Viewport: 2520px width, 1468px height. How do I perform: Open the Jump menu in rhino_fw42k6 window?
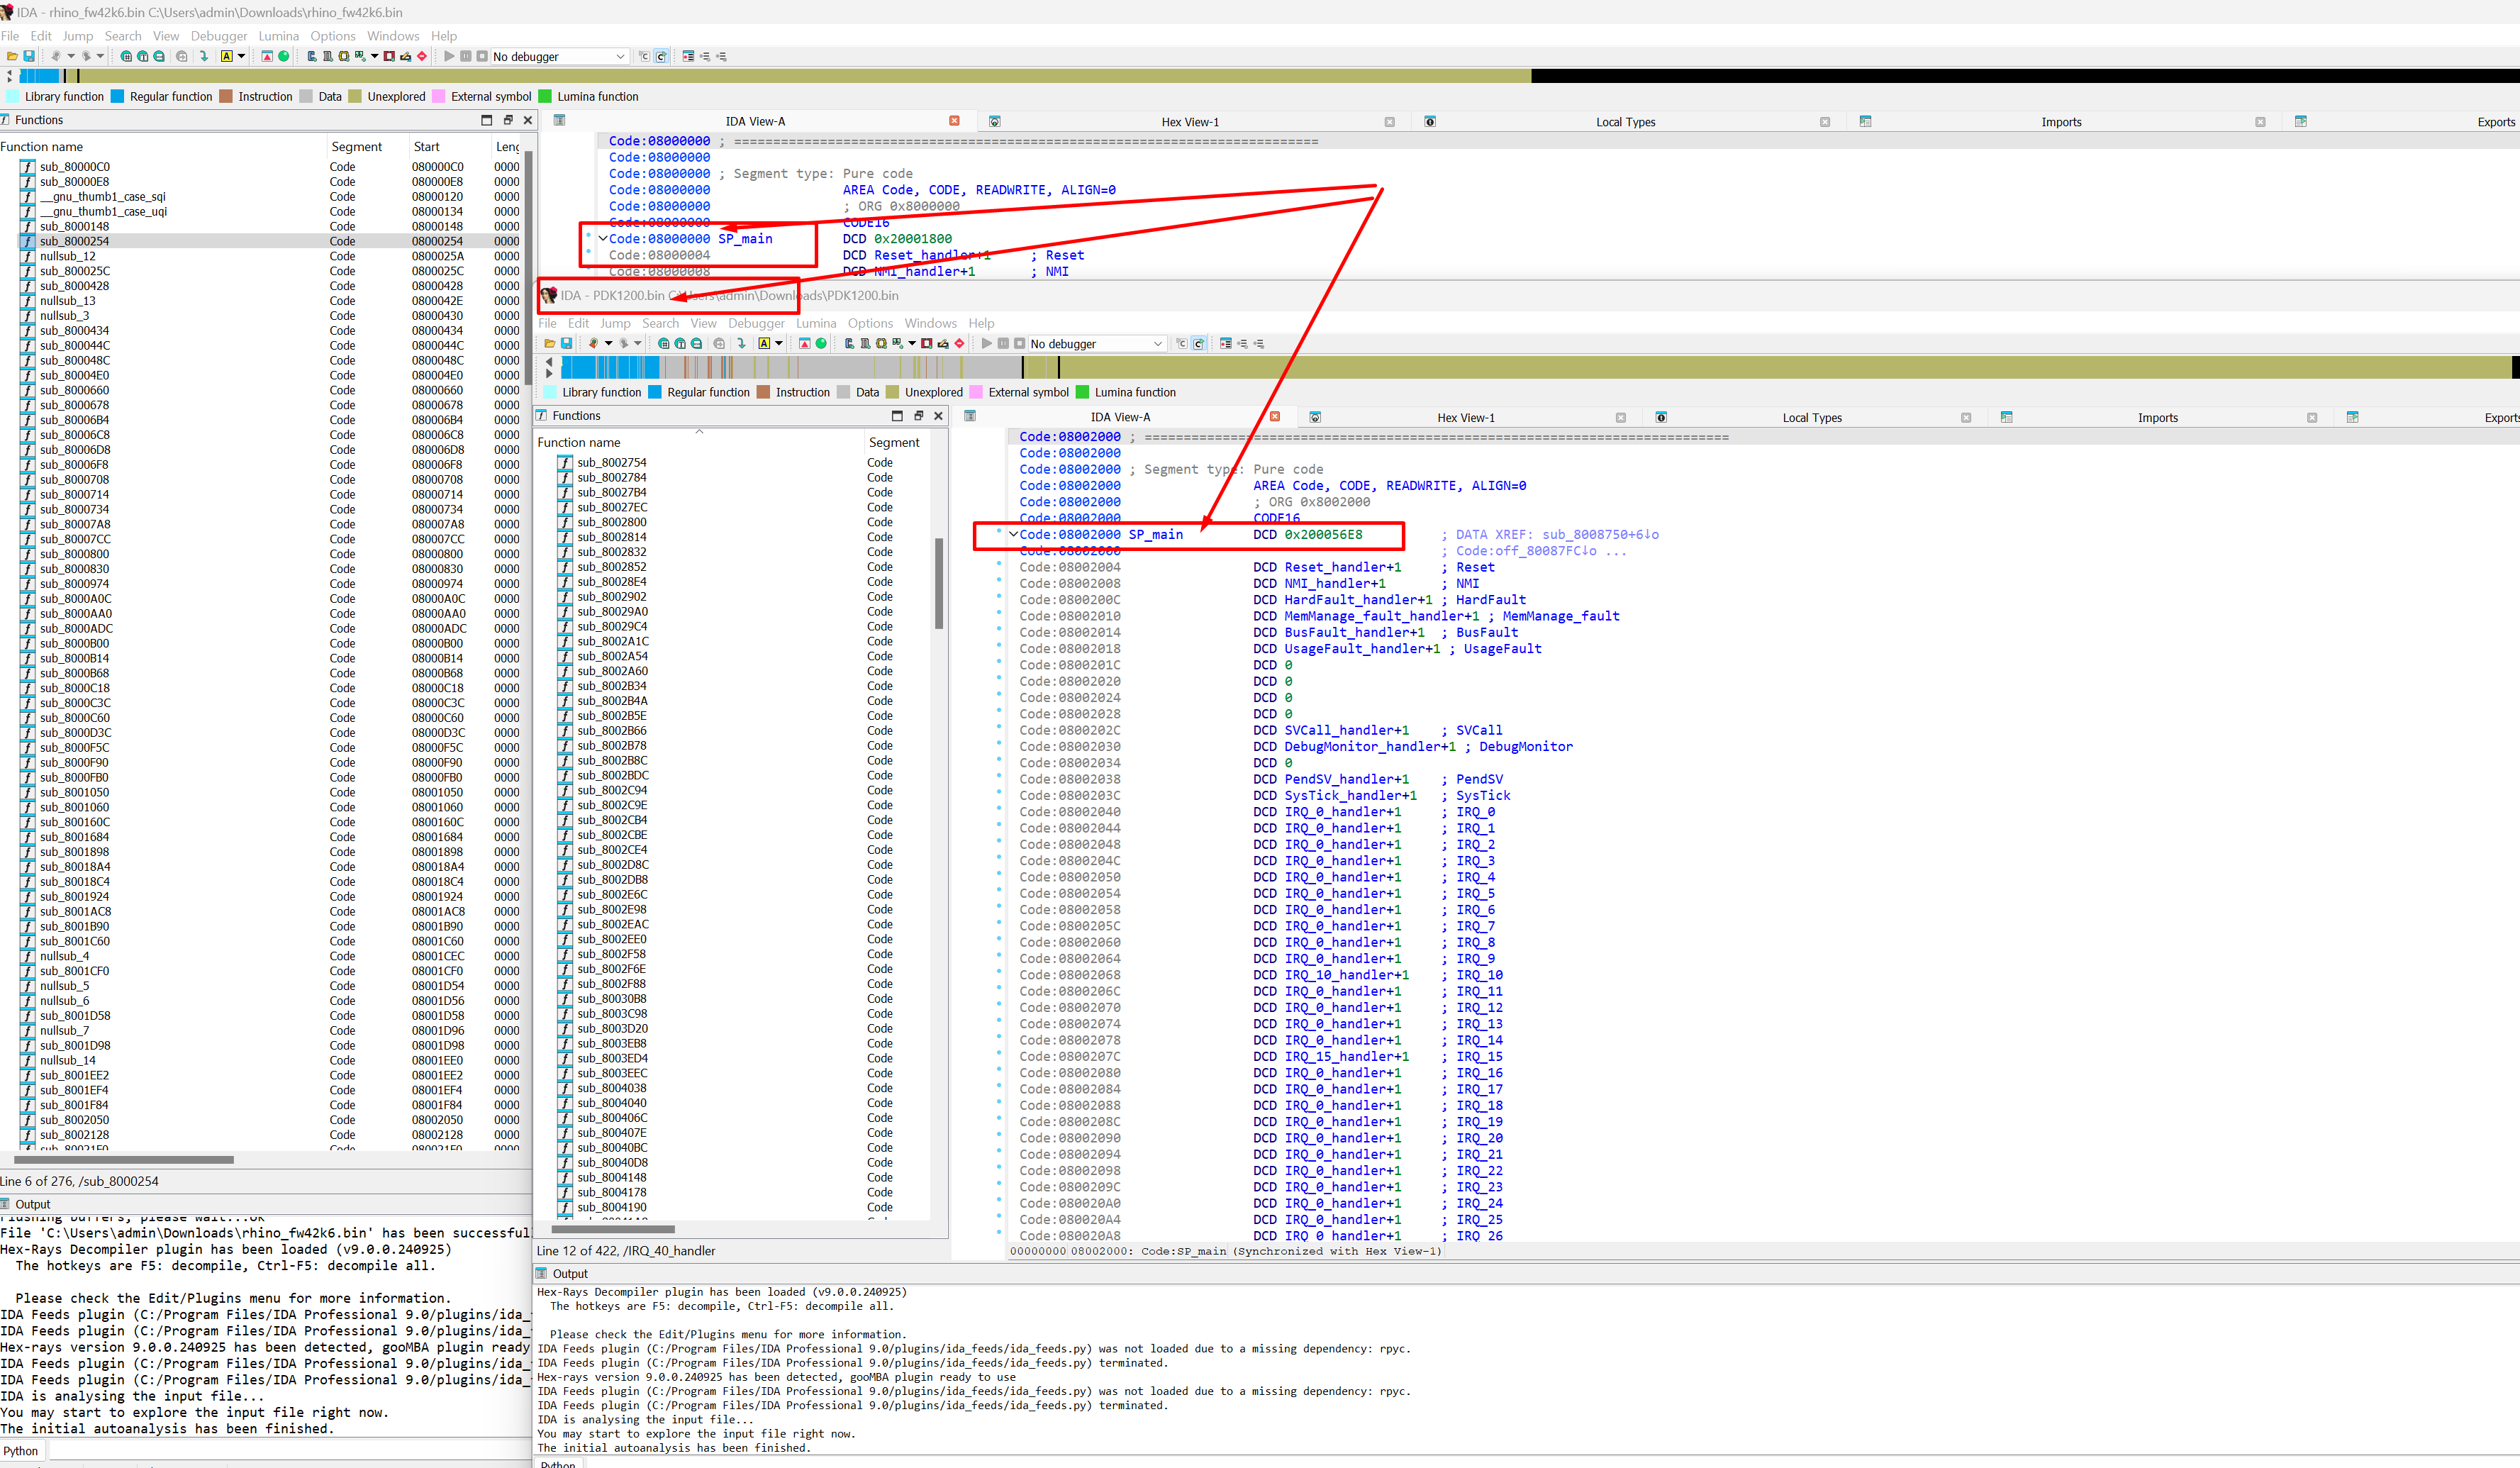[78, 36]
